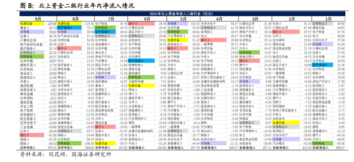Select green 饮料制造 cell at top of 7月
The width and height of the screenshot is (354, 162).
(x=100, y=28)
